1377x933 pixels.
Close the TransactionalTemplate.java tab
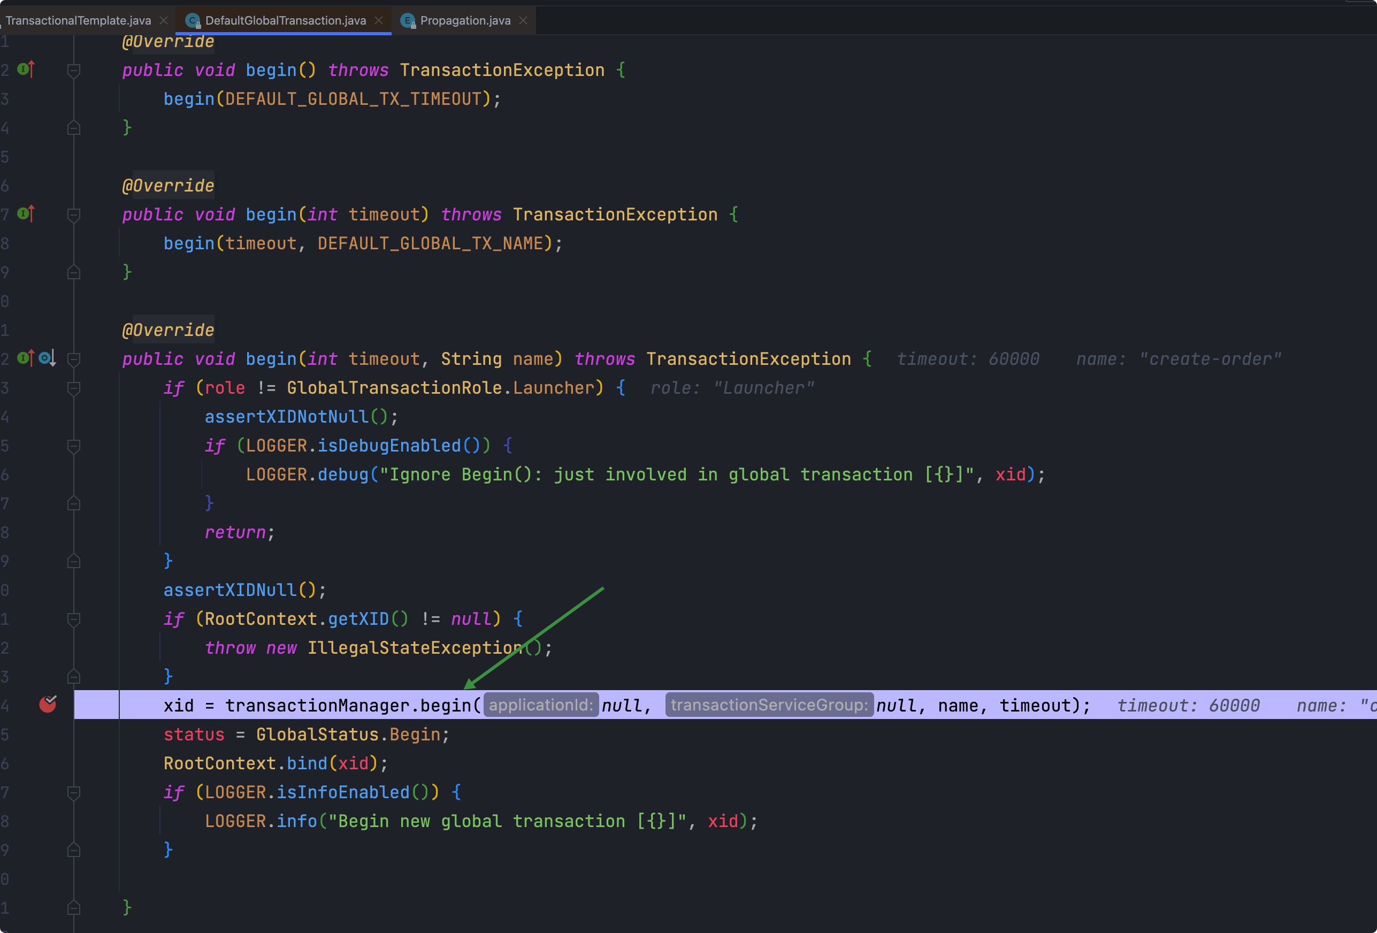coord(164,21)
